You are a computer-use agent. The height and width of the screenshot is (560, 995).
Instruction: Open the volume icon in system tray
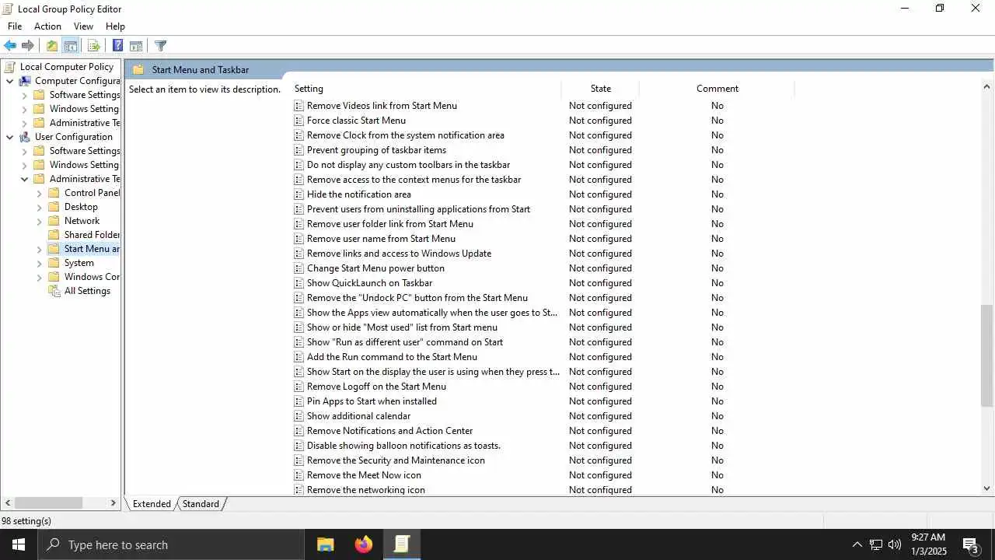coord(894,544)
